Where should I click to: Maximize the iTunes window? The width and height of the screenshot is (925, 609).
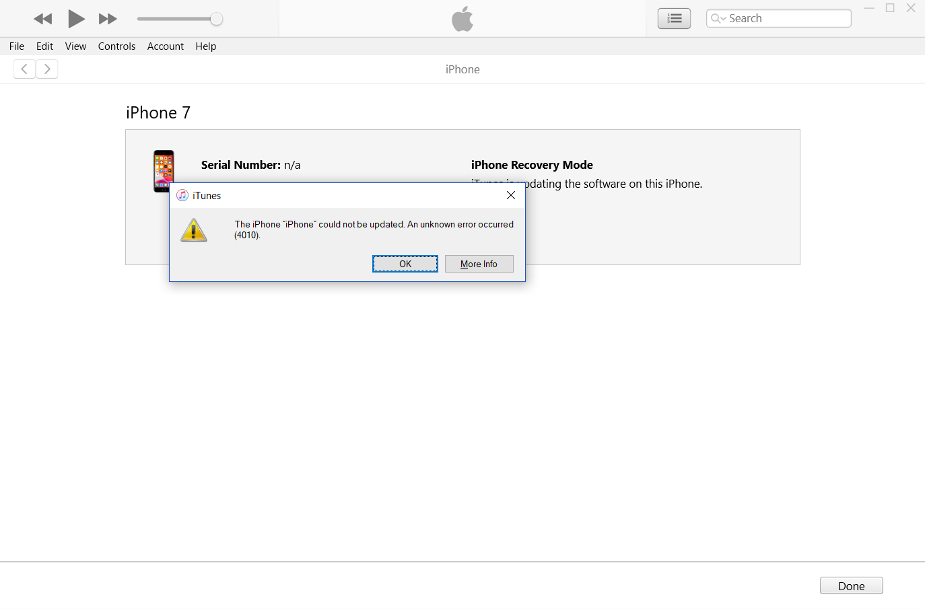tap(890, 8)
